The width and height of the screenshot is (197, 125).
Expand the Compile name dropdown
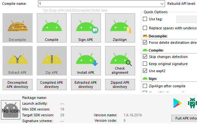coord(162,4)
